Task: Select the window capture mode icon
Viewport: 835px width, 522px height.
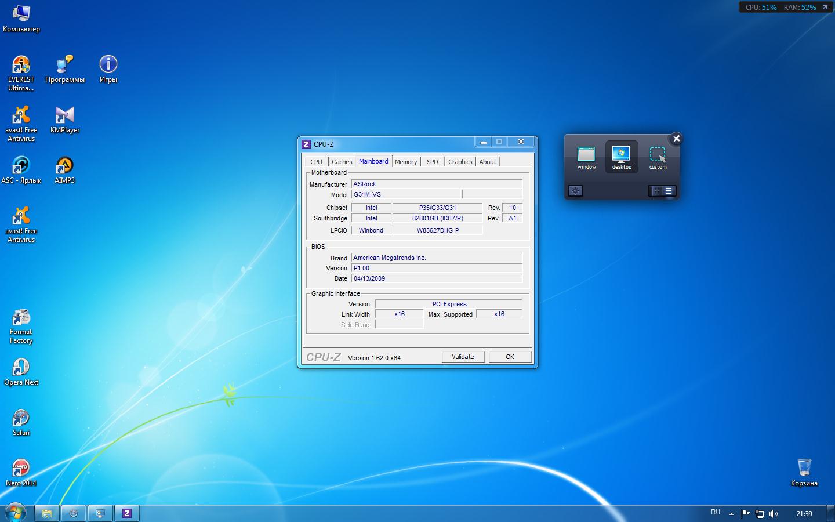Action: click(x=586, y=156)
